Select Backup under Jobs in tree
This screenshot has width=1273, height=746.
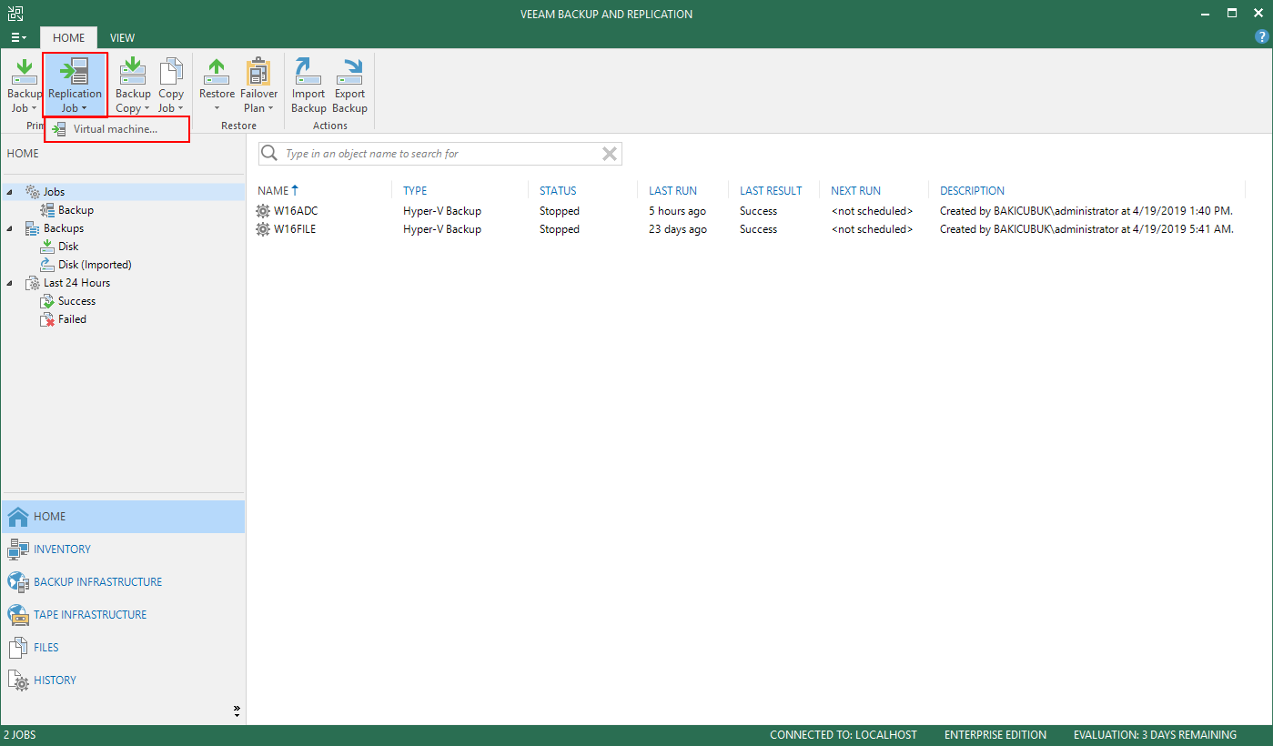pyautogui.click(x=76, y=210)
